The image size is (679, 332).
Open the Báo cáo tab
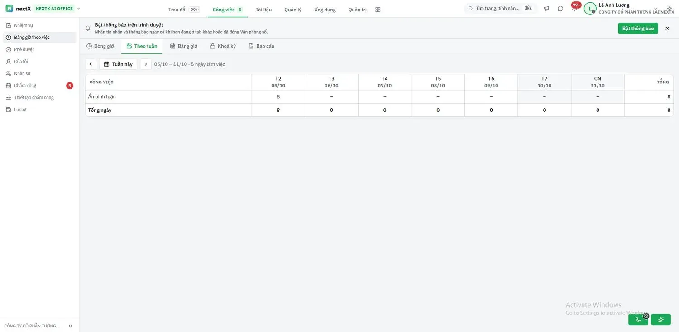(261, 46)
